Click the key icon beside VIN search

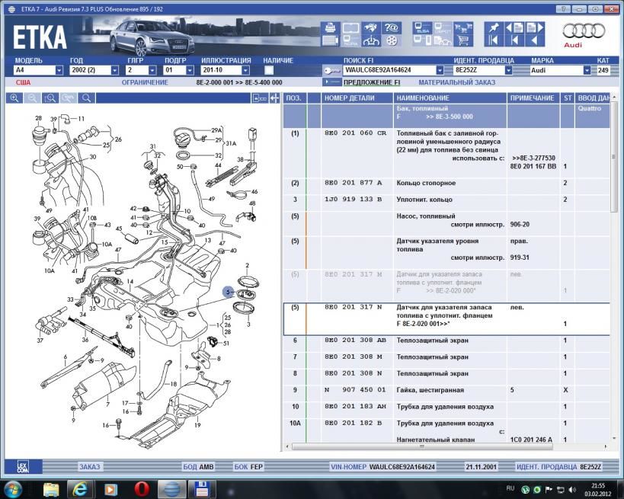tap(331, 70)
